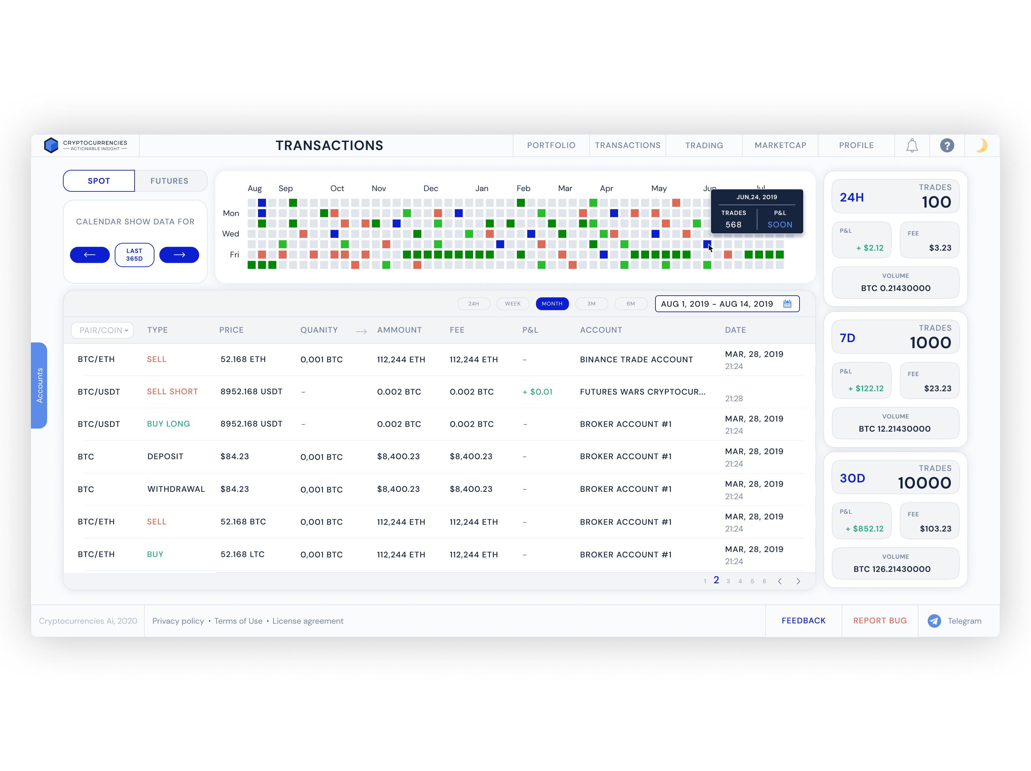Open the Marketcap nav tab
Screen dimensions: 1031x771
tap(780, 145)
